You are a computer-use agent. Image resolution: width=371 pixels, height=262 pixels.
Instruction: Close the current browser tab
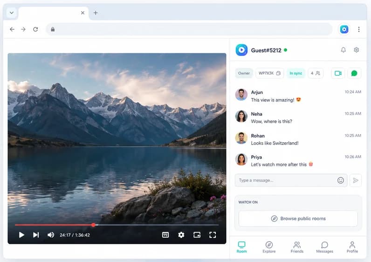pyautogui.click(x=82, y=13)
